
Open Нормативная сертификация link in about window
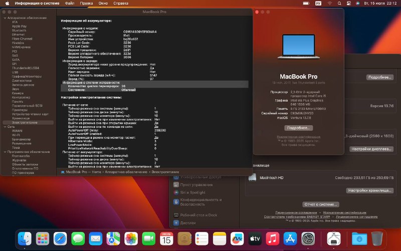(298, 137)
